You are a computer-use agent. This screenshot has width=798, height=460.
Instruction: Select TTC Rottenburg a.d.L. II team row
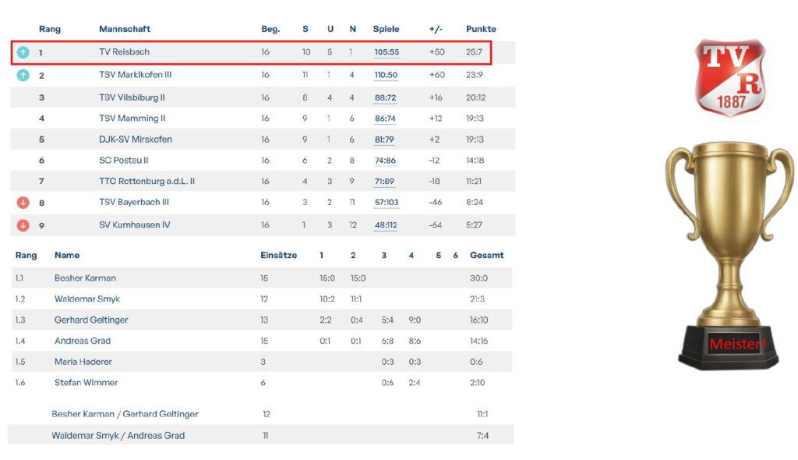coord(147,182)
